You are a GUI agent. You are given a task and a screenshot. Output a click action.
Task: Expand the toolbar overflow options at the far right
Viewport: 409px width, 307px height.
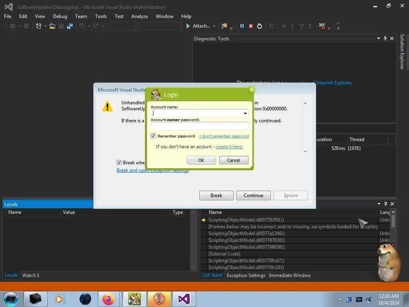pyautogui.click(x=338, y=26)
